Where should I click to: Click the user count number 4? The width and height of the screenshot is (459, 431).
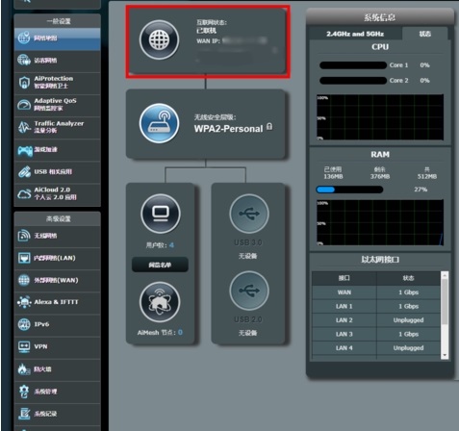(171, 245)
